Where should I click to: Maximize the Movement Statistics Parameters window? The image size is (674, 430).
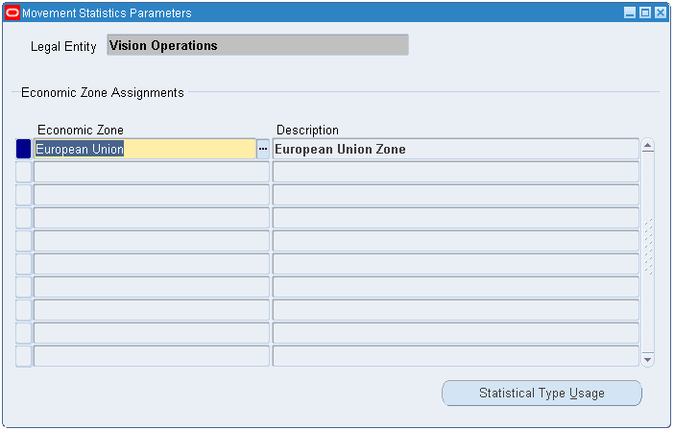(x=644, y=13)
